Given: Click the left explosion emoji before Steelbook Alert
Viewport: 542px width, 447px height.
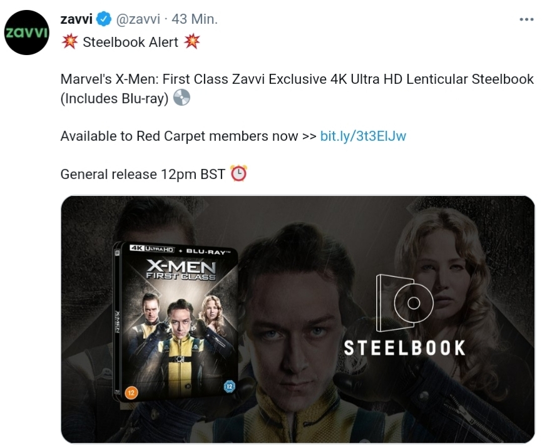Looking at the screenshot, I should [70, 41].
